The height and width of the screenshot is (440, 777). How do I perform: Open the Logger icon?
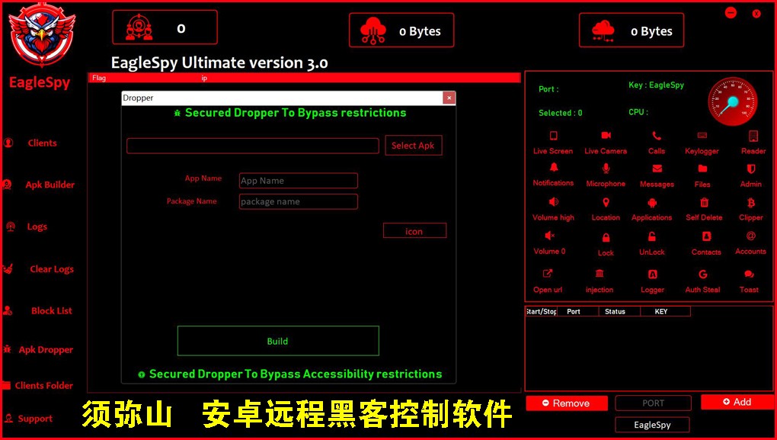653,275
